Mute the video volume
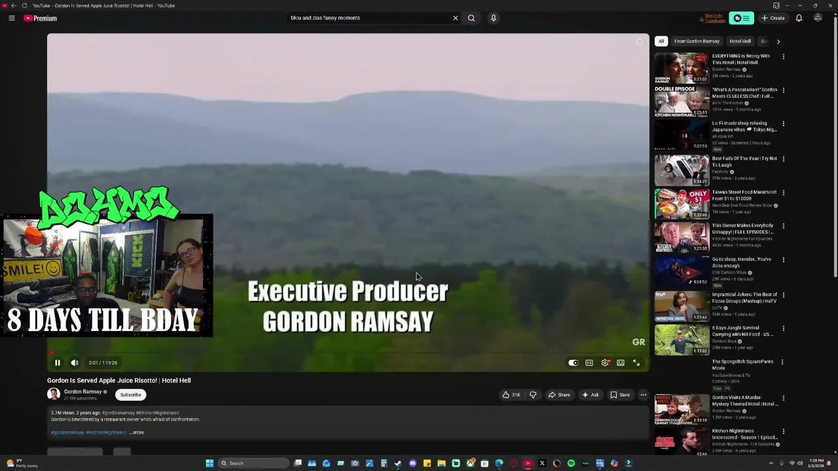This screenshot has width=838, height=471. pos(75,362)
